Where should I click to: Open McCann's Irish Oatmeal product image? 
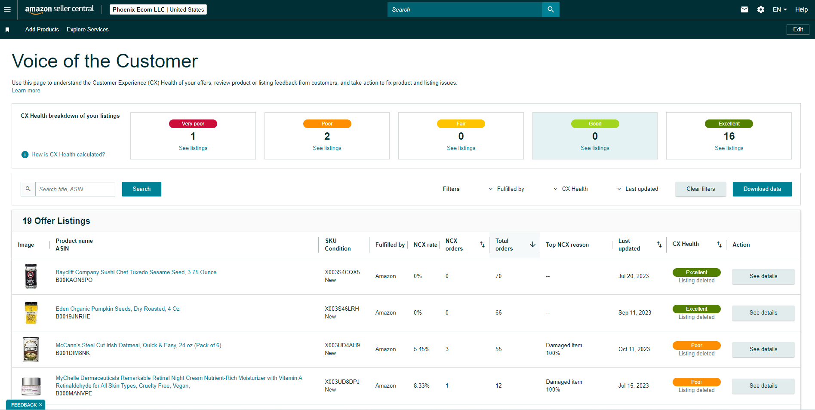(x=31, y=349)
